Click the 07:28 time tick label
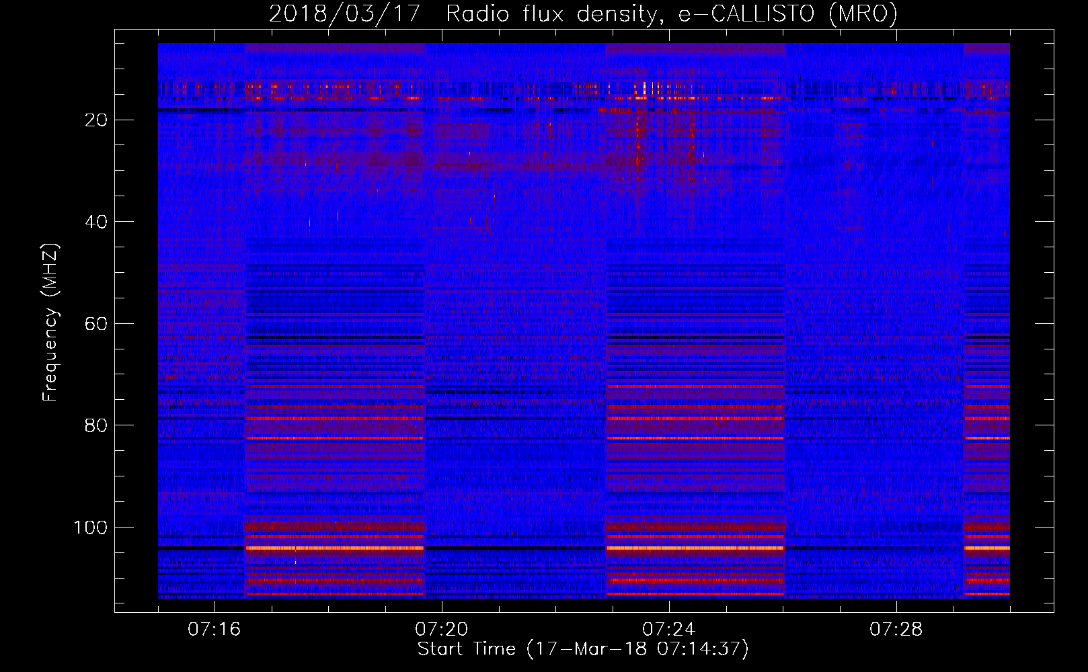 click(896, 630)
